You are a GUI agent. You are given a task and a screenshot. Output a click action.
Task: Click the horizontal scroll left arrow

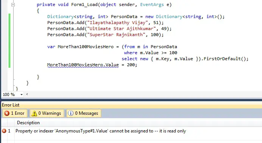pyautogui.click(x=27, y=94)
